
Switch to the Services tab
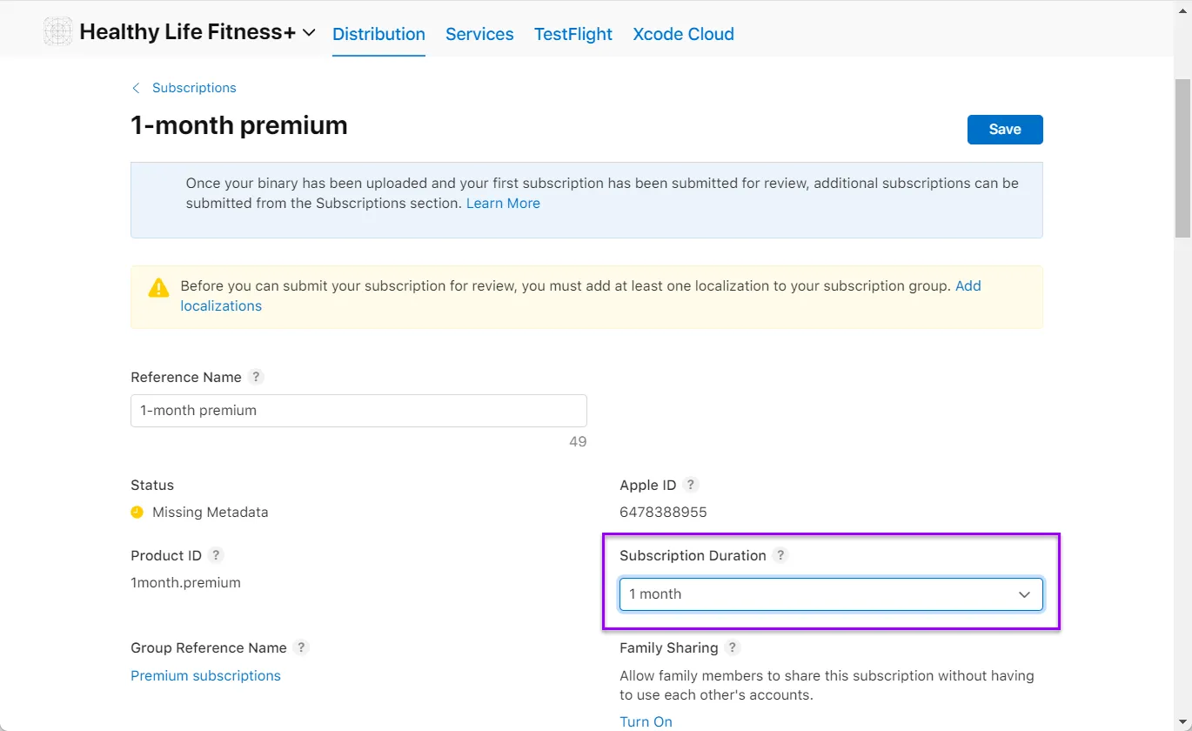click(479, 34)
